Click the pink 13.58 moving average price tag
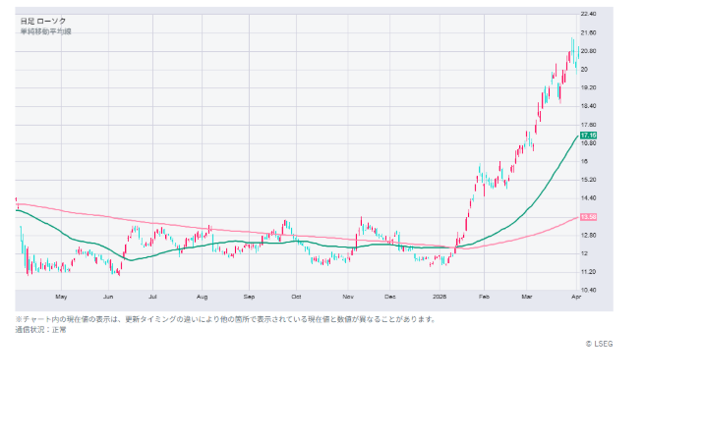This screenshot has height=439, width=703. [x=589, y=217]
